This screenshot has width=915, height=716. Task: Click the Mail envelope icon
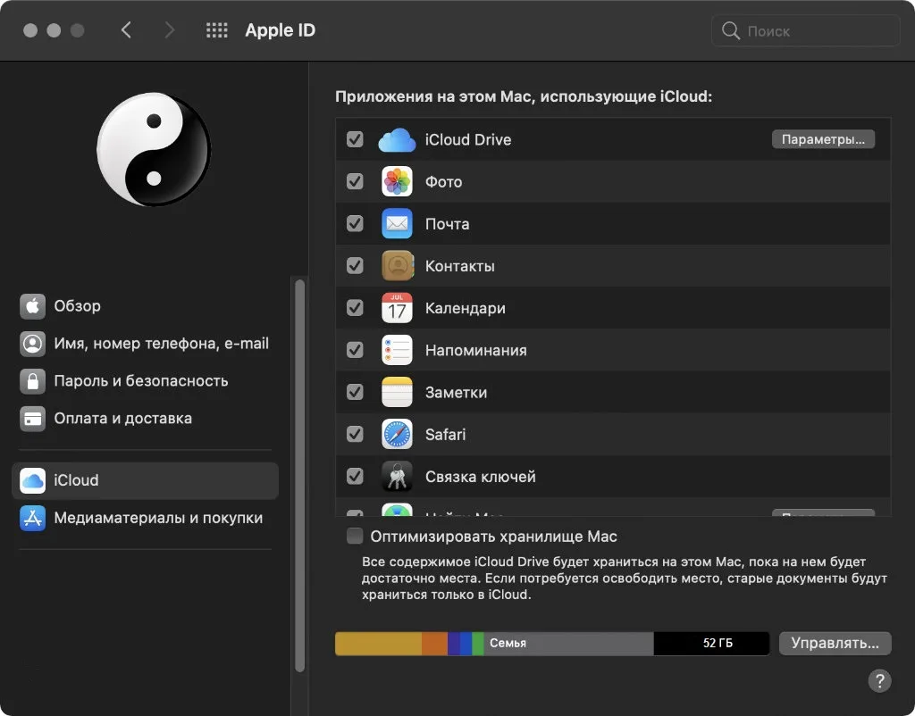click(397, 223)
